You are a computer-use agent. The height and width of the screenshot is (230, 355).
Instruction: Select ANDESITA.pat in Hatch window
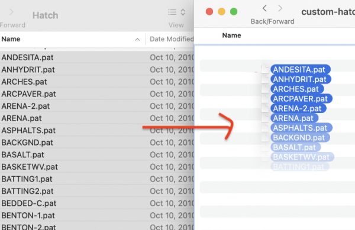point(27,57)
